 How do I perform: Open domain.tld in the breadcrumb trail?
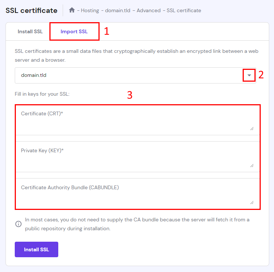118,10
